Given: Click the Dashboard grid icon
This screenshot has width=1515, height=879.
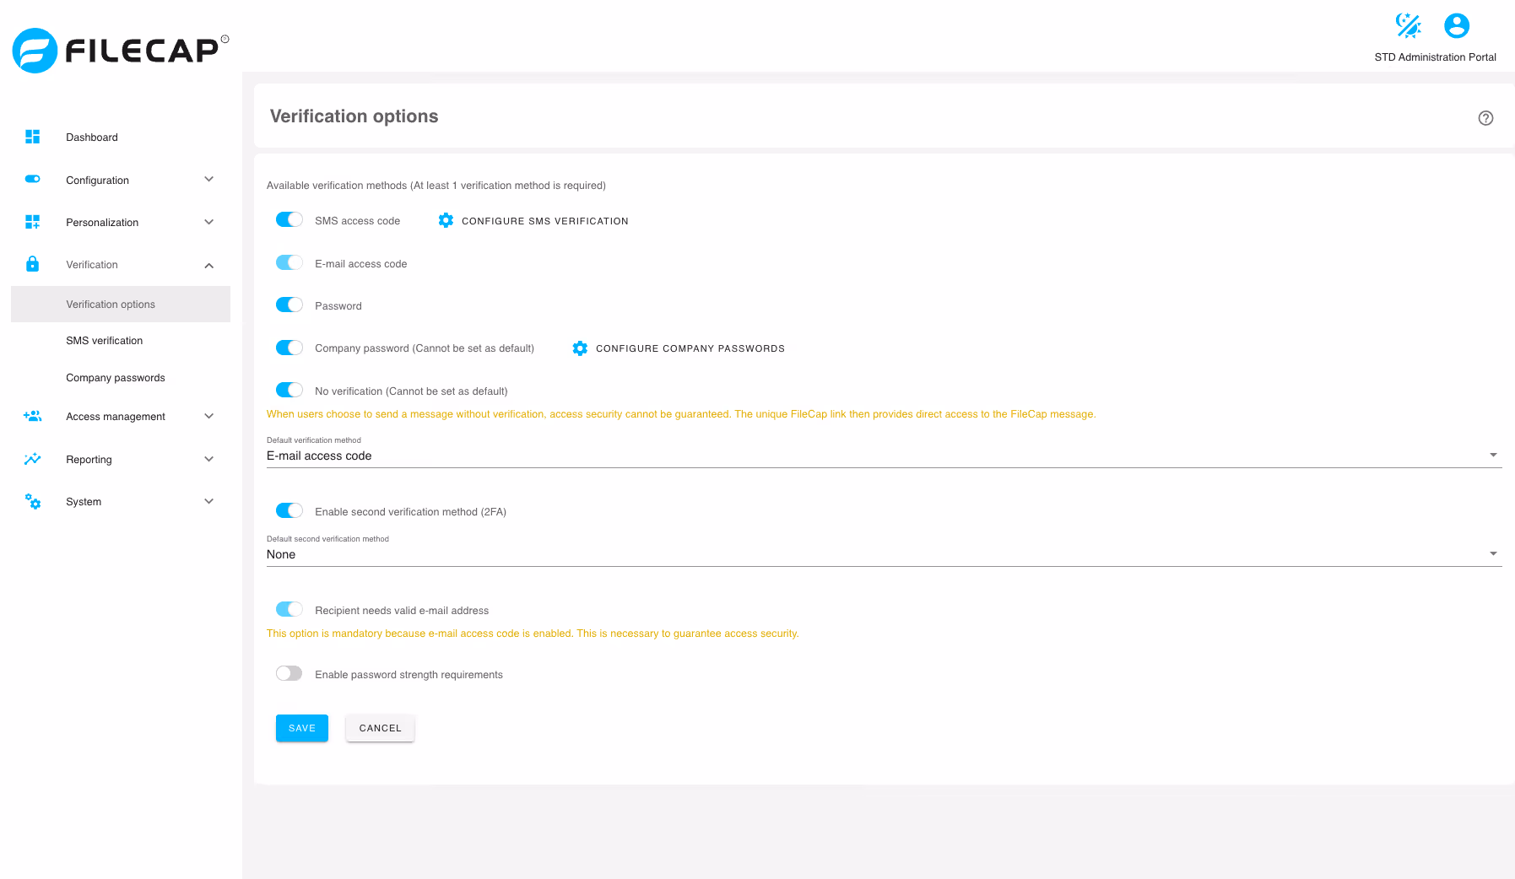Looking at the screenshot, I should pos(33,137).
